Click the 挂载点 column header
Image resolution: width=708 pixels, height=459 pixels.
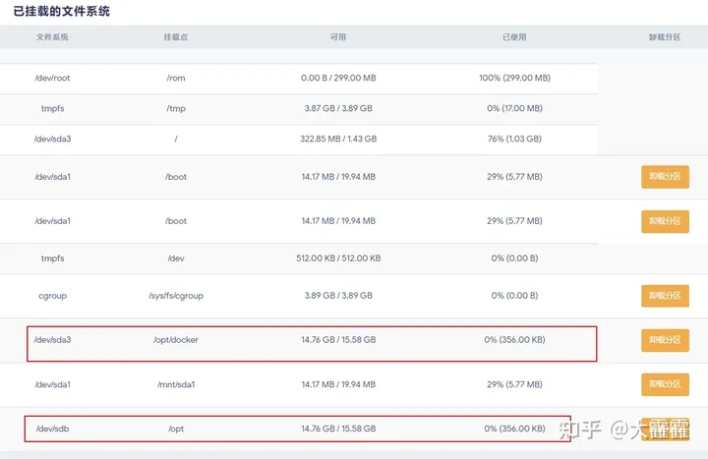coord(176,37)
